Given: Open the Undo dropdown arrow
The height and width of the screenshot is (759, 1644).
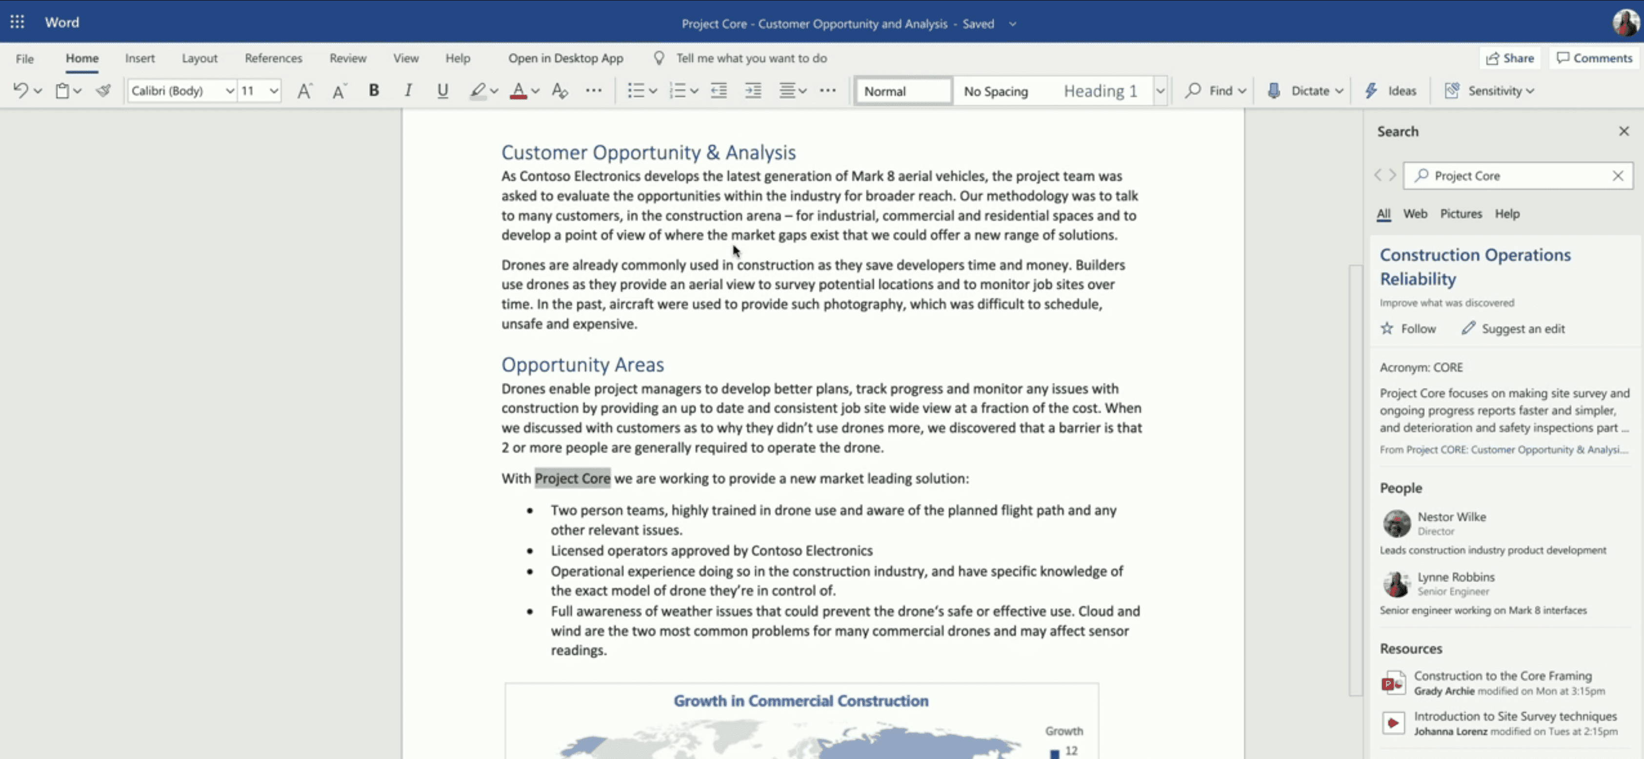Looking at the screenshot, I should 38,91.
